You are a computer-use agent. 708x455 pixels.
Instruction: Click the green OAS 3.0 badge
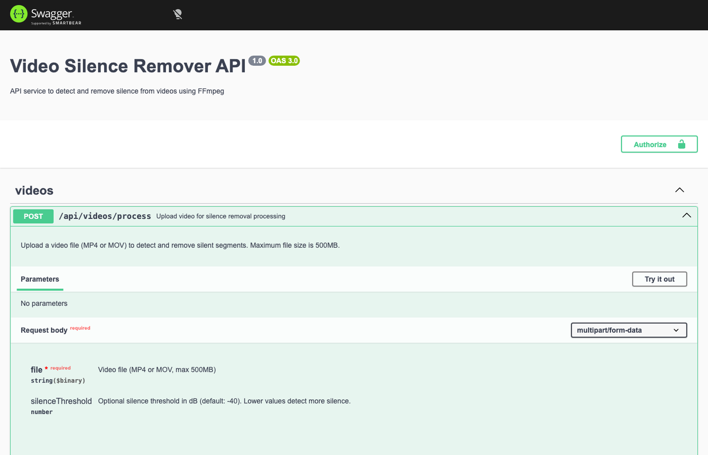284,61
